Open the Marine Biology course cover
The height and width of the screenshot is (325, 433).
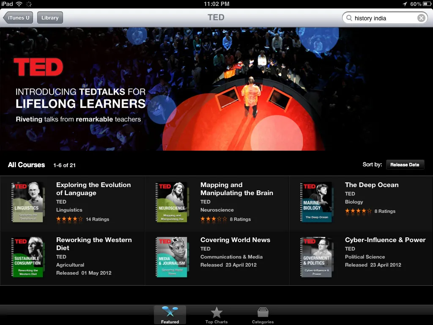316,202
